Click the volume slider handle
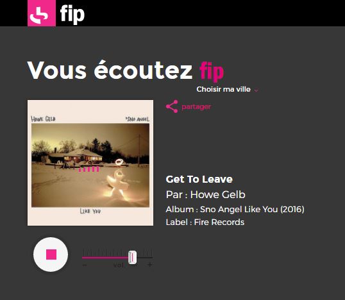 [133, 257]
